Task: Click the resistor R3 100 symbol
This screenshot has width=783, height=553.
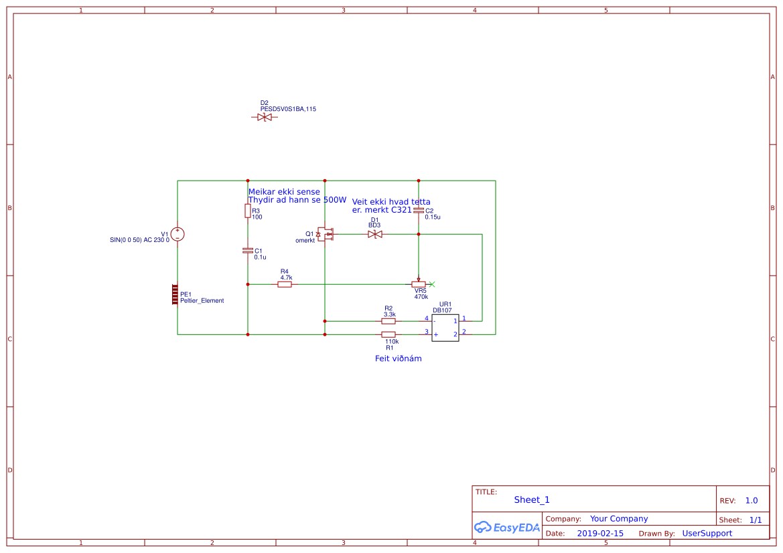Action: [x=247, y=211]
